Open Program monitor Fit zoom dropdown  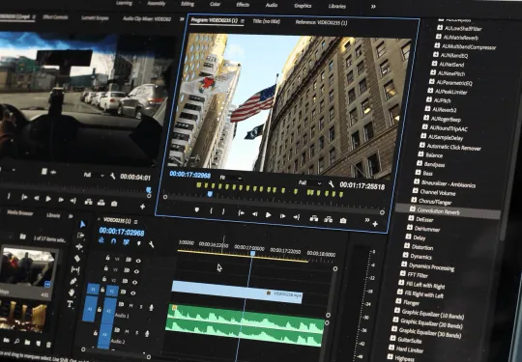pos(231,178)
